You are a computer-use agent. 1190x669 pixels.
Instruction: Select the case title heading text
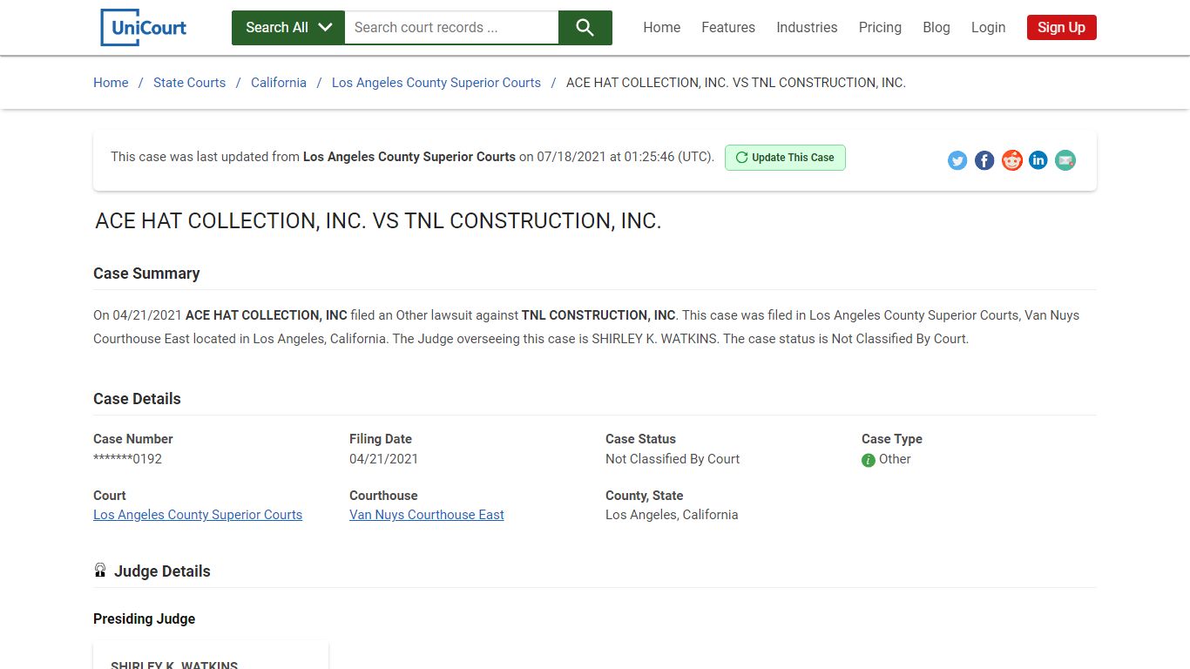coord(378,221)
